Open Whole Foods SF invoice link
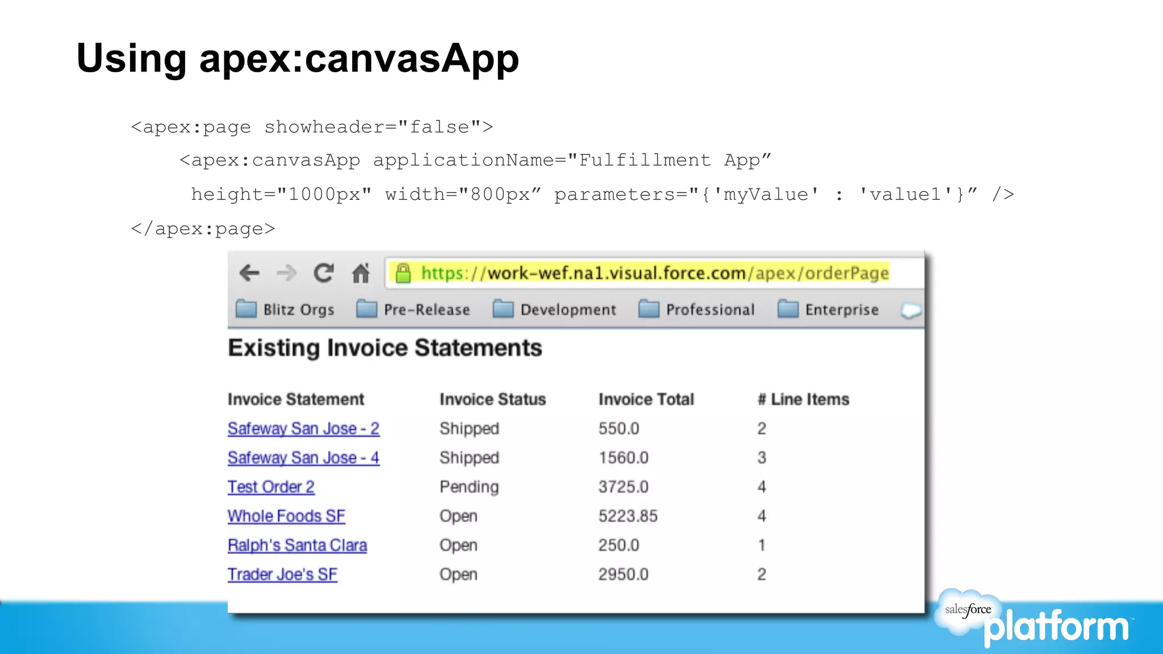This screenshot has height=654, width=1163. click(286, 516)
